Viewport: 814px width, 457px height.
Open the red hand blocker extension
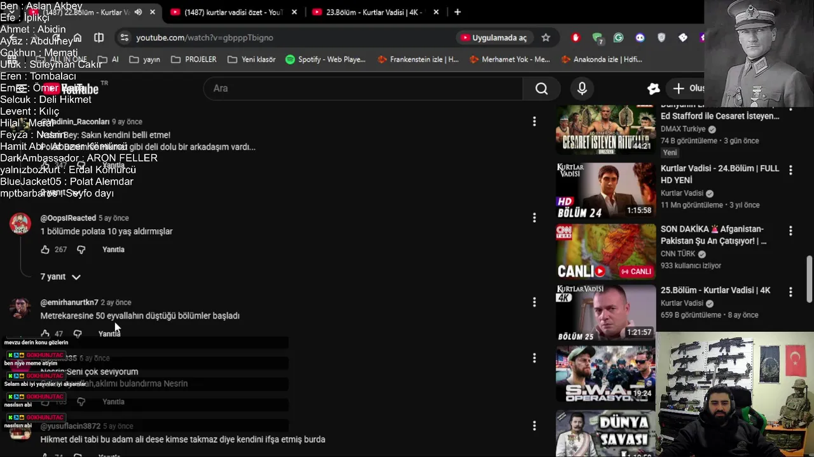pos(576,37)
